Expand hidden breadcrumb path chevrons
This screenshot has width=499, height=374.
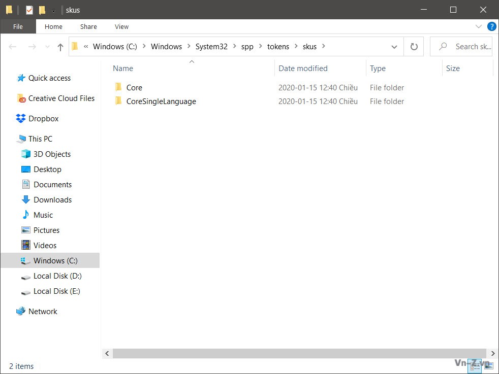click(x=86, y=46)
